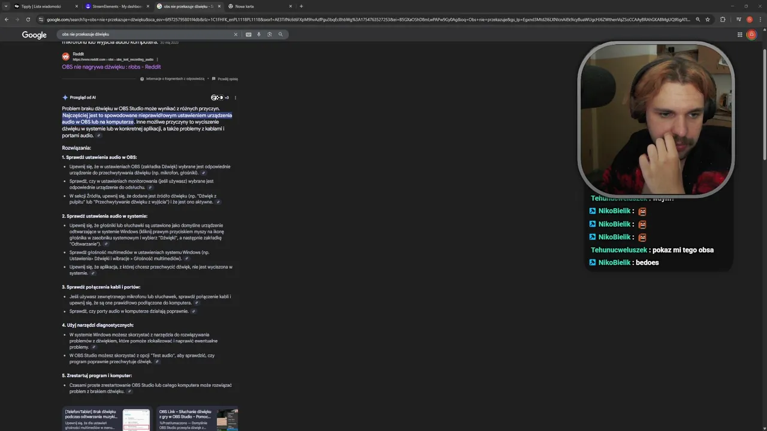Close the StreamElements tab
The image size is (767, 431).
(x=148, y=6)
